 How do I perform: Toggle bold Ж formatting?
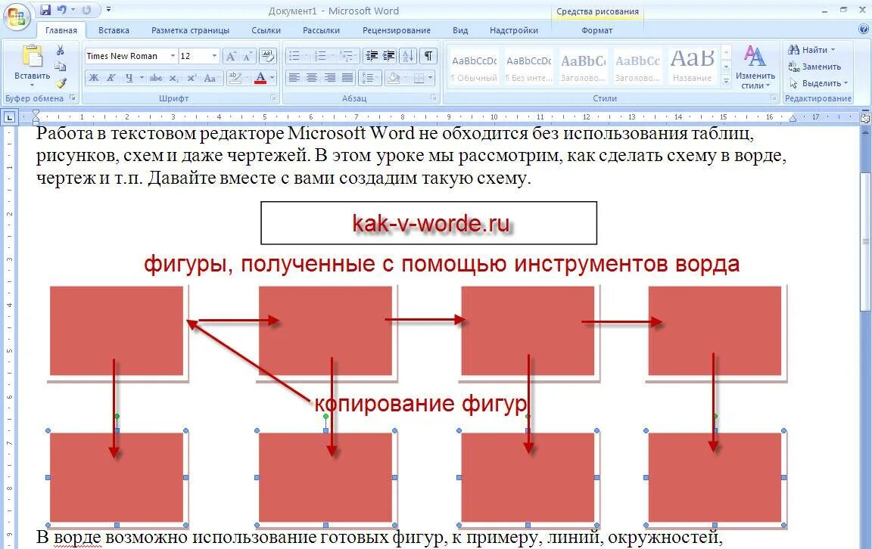[x=94, y=78]
